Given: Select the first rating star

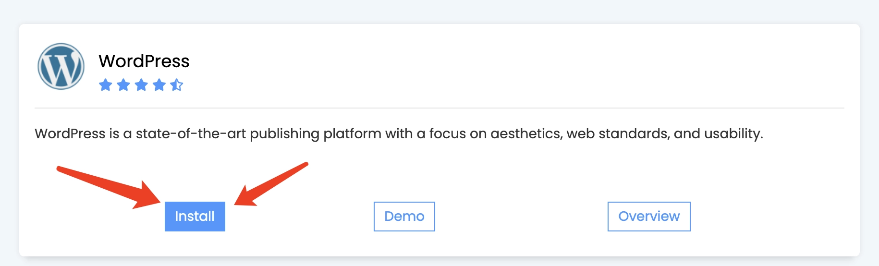Looking at the screenshot, I should click(105, 85).
